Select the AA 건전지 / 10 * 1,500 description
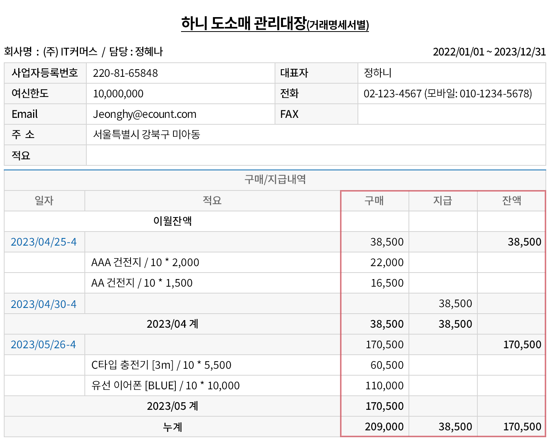550x441 pixels. [142, 283]
